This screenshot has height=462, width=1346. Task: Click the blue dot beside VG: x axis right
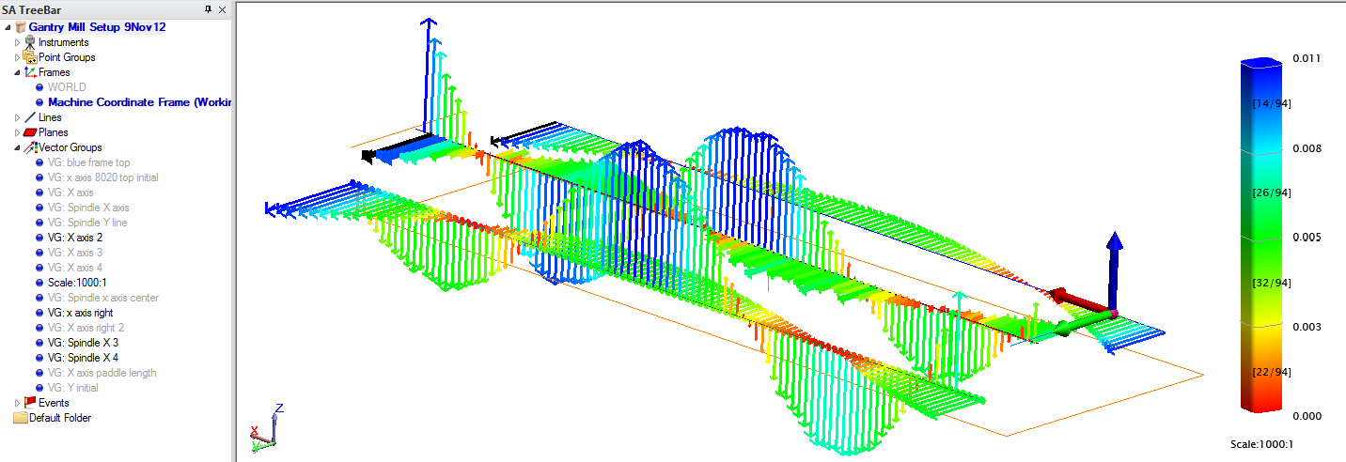coord(39,313)
